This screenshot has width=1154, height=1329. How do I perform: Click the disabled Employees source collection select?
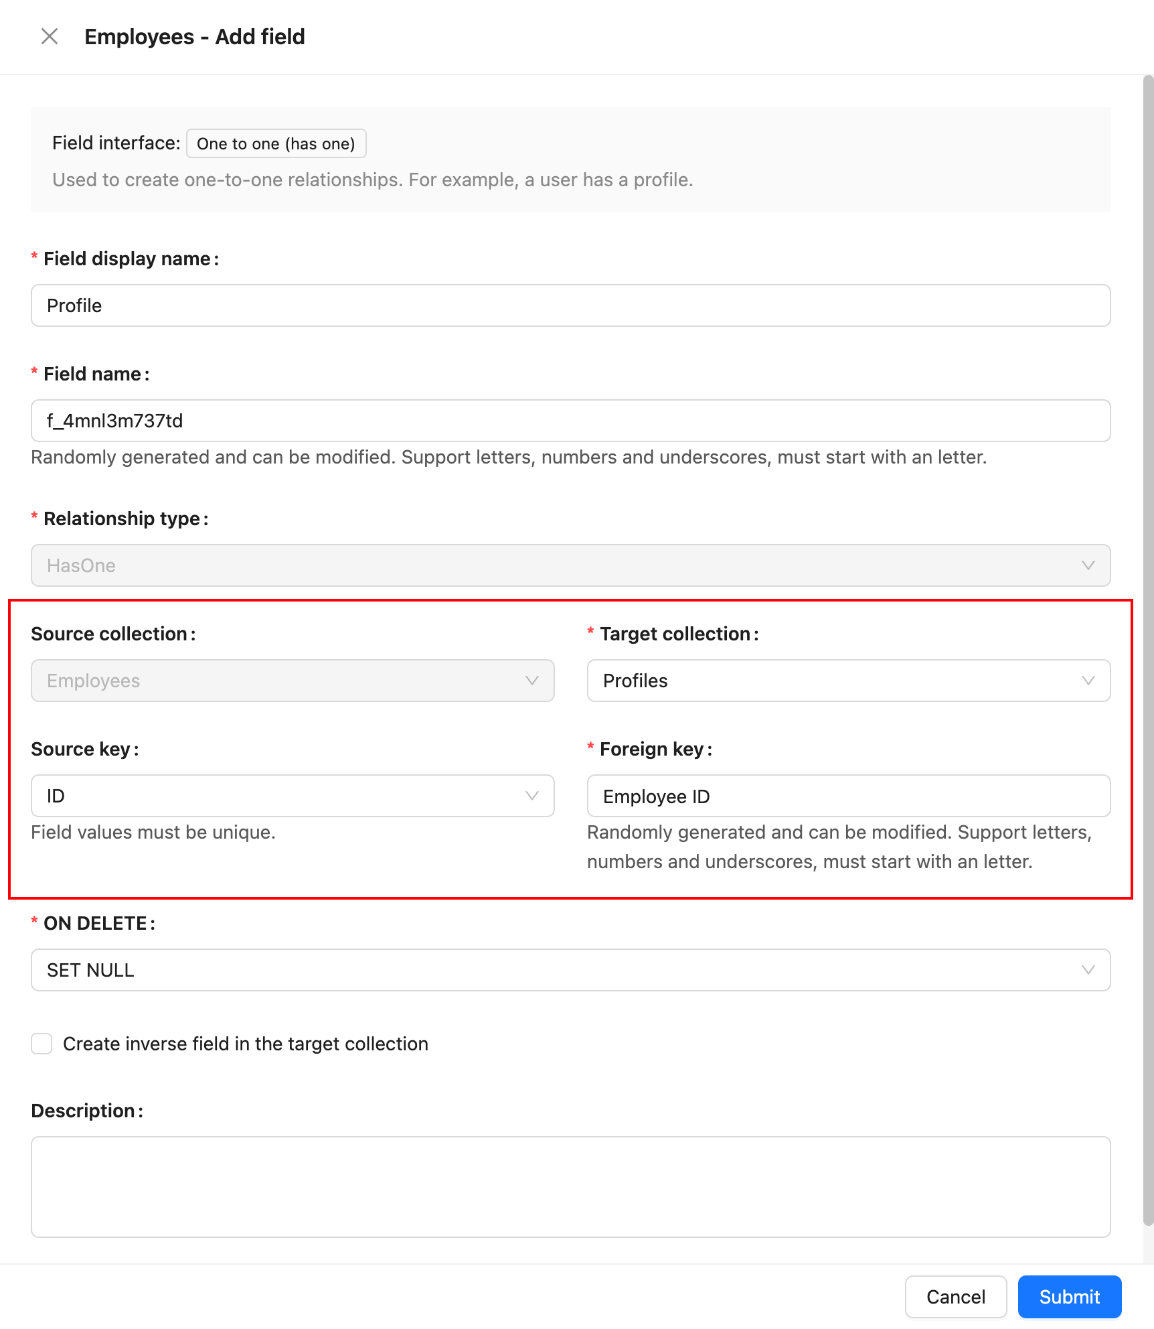[x=281, y=681]
